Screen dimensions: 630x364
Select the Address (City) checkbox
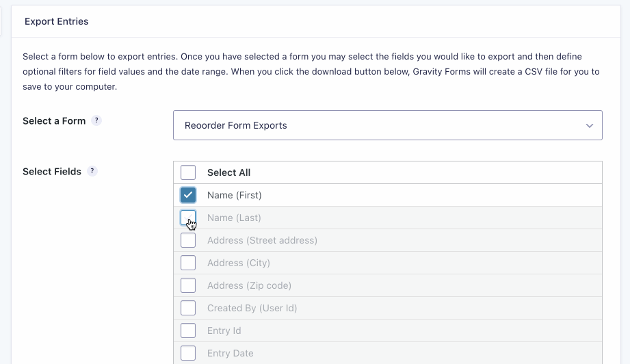[188, 263]
